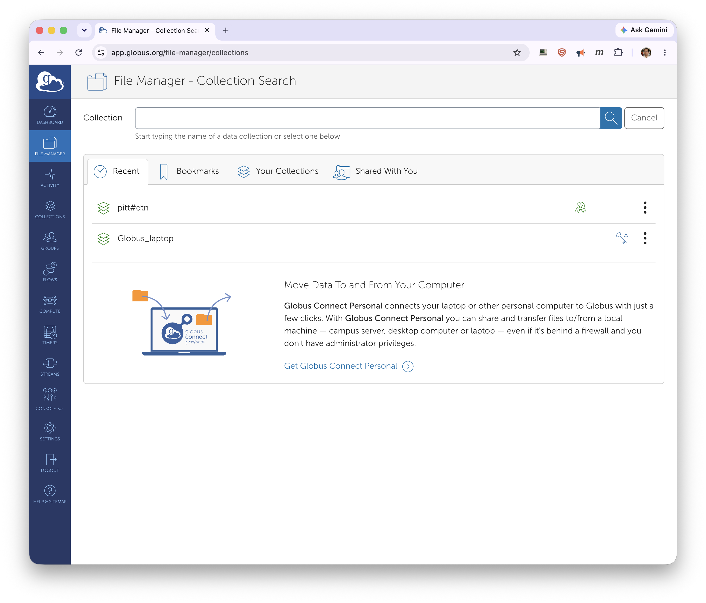
Task: Click the red S extension icon
Action: tap(562, 53)
